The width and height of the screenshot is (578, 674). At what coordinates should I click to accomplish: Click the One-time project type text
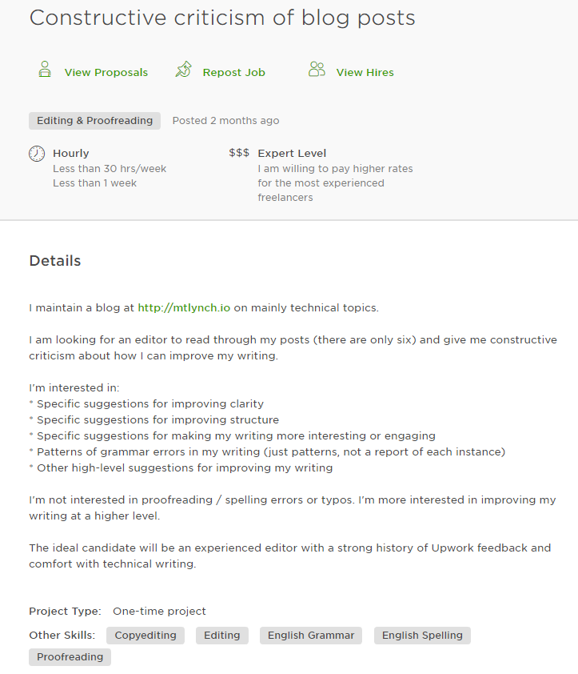pyautogui.click(x=159, y=611)
